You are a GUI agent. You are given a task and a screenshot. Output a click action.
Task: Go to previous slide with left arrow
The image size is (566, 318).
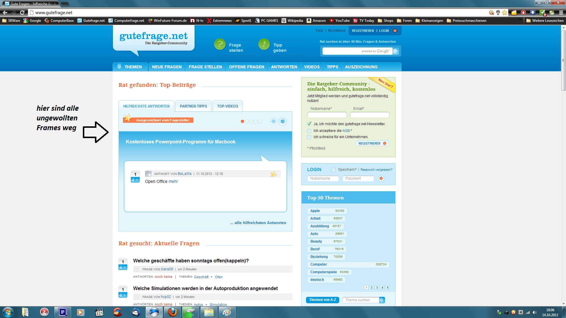[x=274, y=121]
